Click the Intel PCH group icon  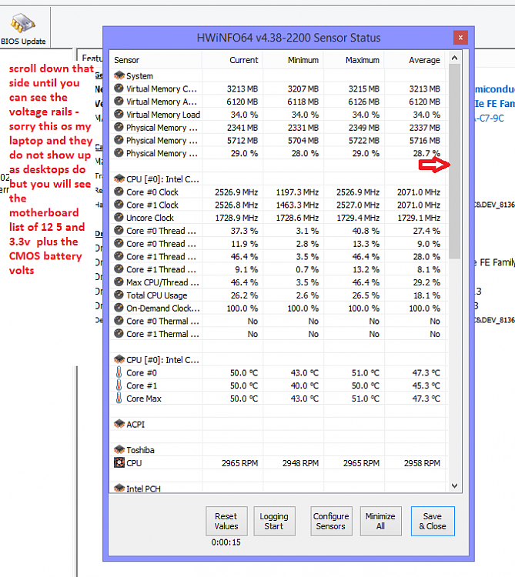tap(119, 488)
